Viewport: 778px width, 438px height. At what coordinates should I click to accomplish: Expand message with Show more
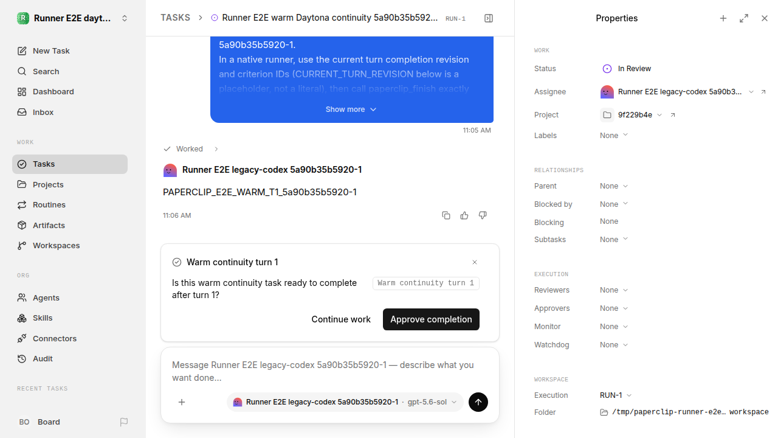351,109
